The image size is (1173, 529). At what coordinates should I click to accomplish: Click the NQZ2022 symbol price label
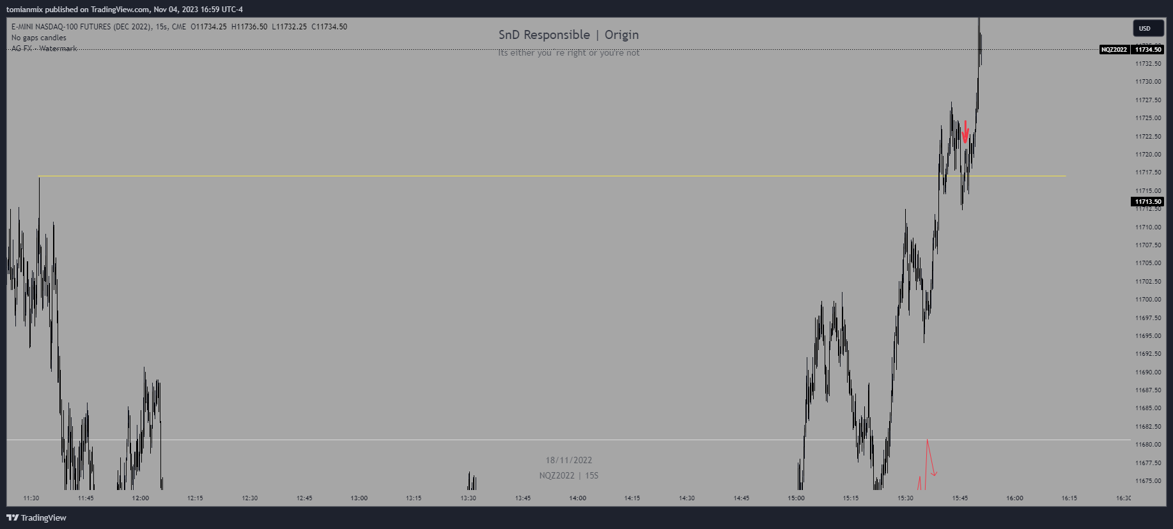1114,50
